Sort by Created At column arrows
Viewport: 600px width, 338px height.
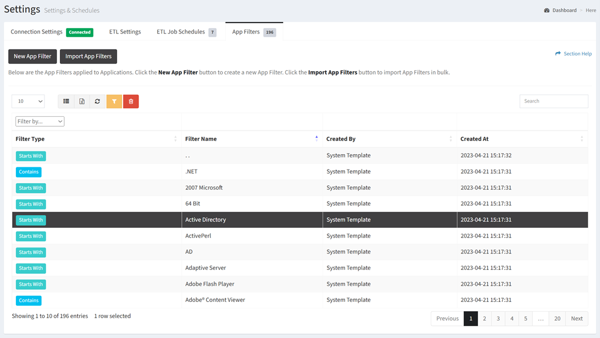tap(582, 139)
